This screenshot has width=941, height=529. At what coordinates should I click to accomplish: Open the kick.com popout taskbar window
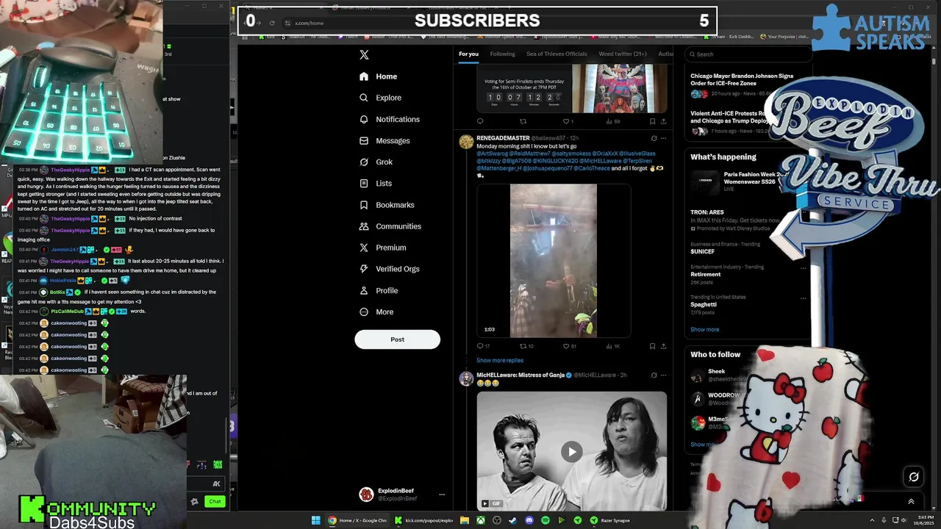point(423,520)
